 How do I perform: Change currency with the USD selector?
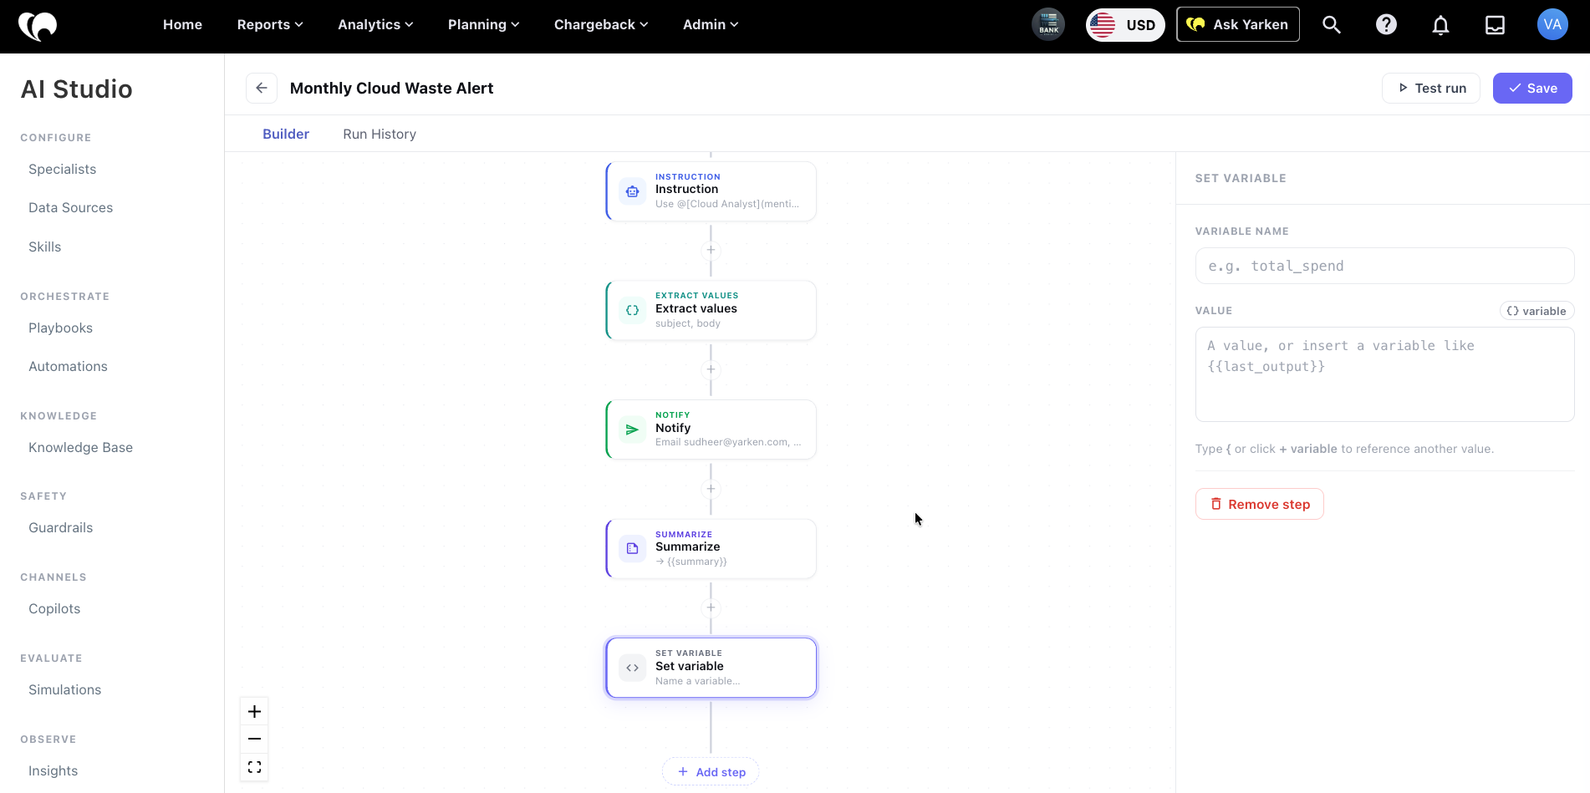[1125, 25]
